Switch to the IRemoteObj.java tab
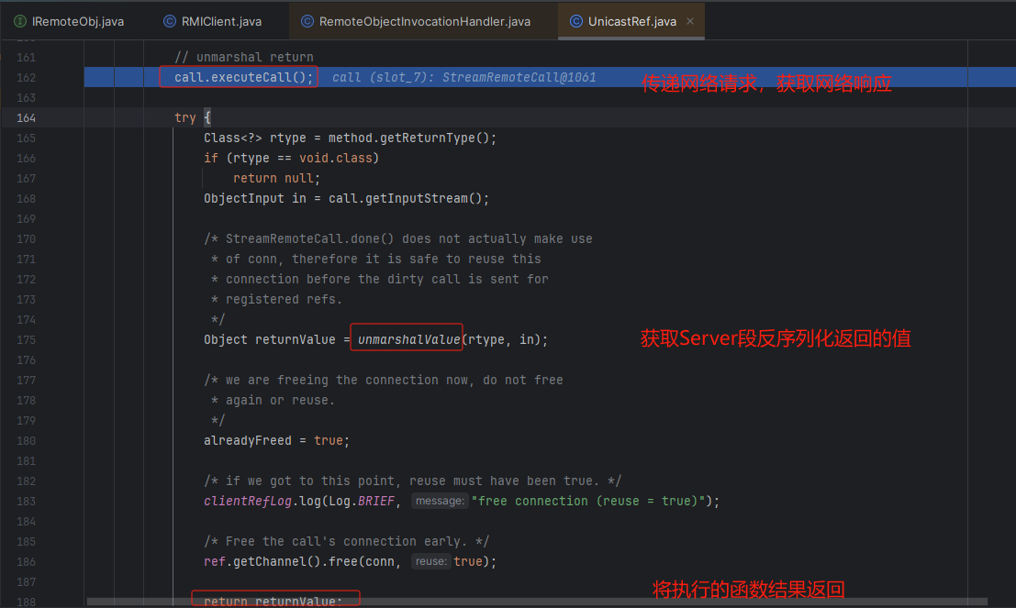This screenshot has height=608, width=1016. 77,21
